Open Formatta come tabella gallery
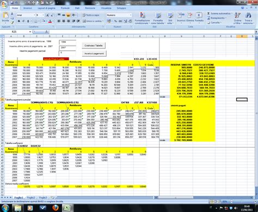 click(158, 18)
